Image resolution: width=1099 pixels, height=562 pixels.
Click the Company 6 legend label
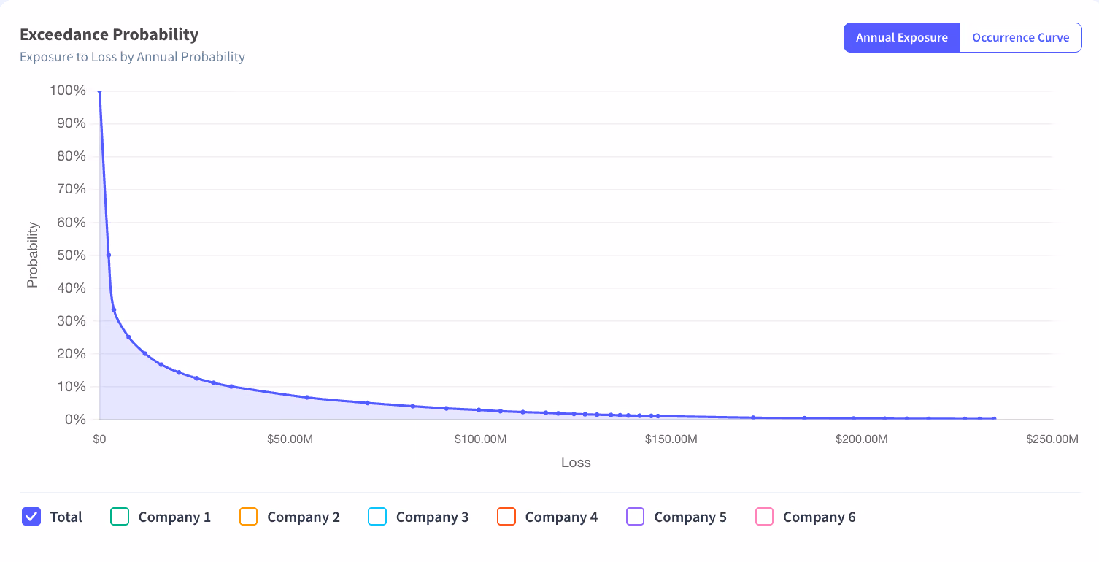[x=819, y=517]
